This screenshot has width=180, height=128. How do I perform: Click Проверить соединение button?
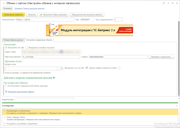coord(161,57)
